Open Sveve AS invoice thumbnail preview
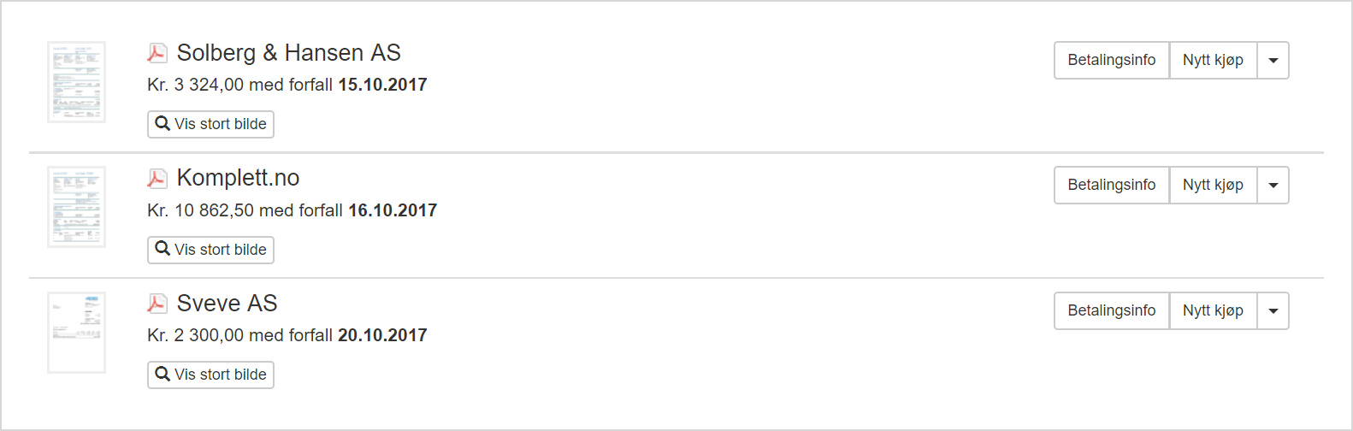The width and height of the screenshot is (1353, 431). (x=76, y=333)
